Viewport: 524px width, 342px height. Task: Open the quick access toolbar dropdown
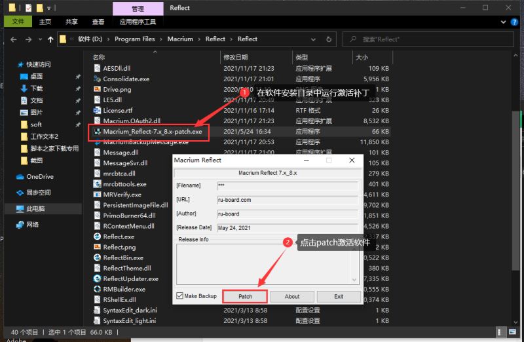coord(48,8)
